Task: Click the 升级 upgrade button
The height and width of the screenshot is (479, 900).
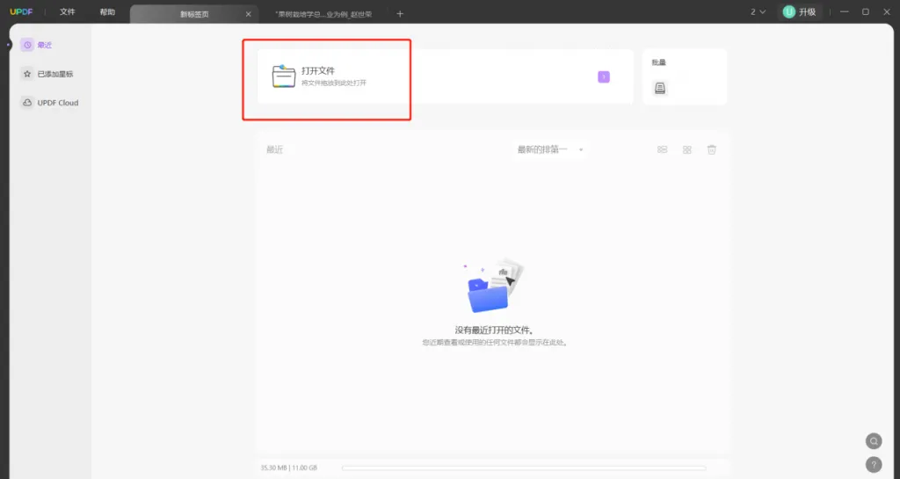Action: click(807, 12)
